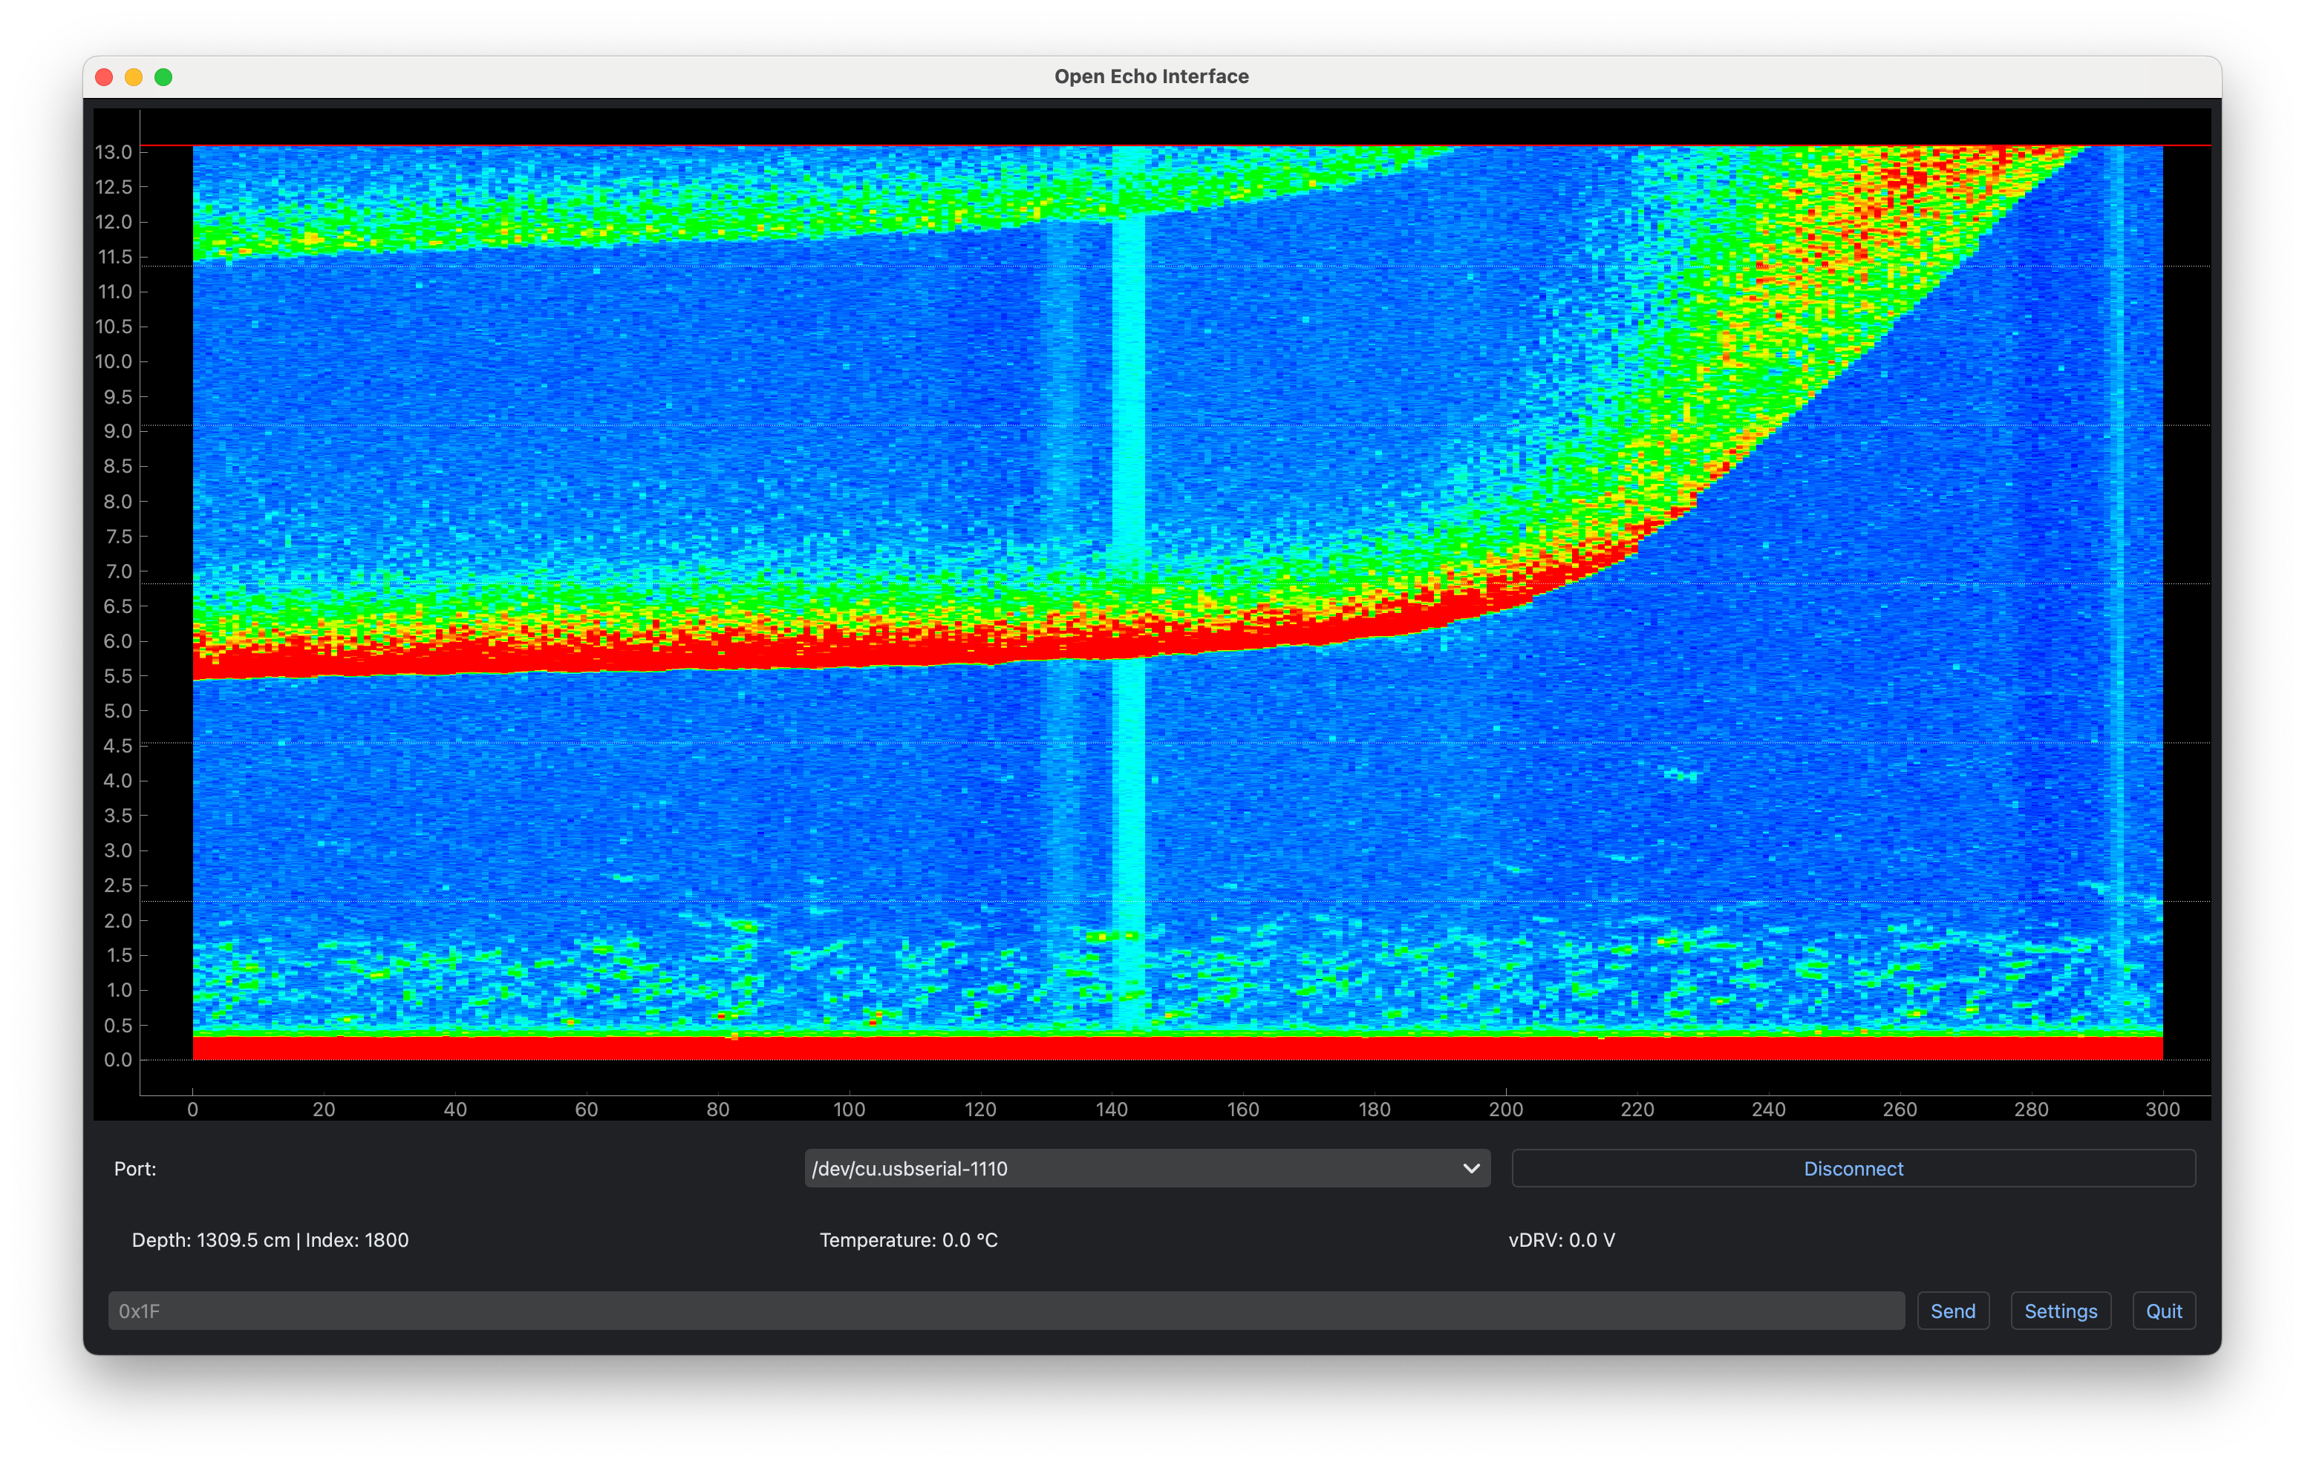Image resolution: width=2305 pixels, height=1465 pixels.
Task: Click the Temperature 0.0 °C readout
Action: tap(908, 1240)
